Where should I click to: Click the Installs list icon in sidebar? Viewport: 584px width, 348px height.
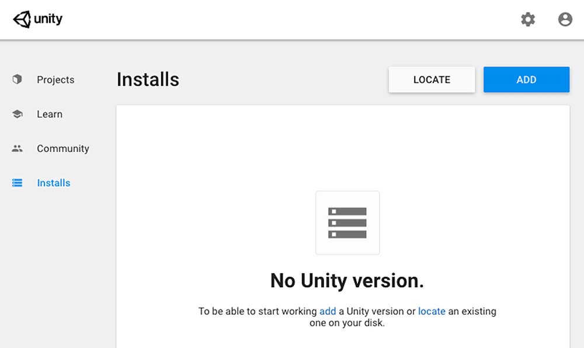(x=17, y=183)
